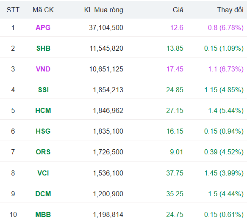Viewport: 247px width, 222px height.
Task: Click price value 24.85
Action: pos(175,90)
